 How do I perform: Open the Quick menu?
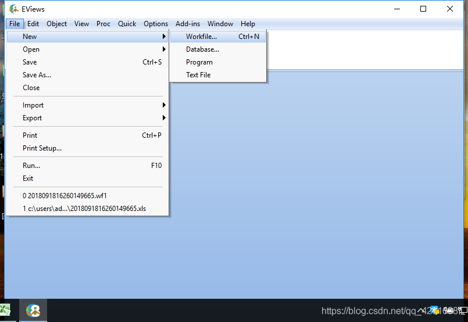point(127,24)
